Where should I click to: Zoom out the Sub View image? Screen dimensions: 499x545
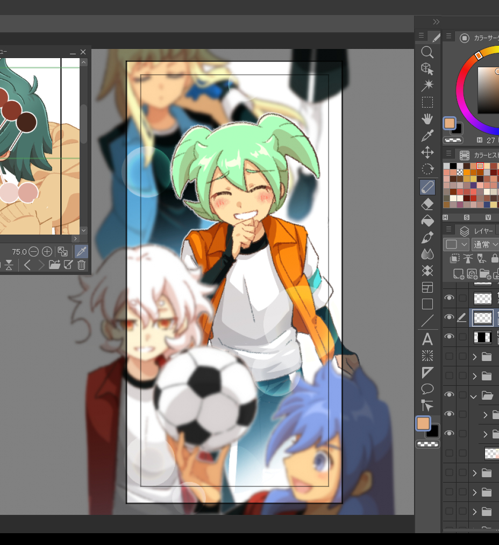34,251
